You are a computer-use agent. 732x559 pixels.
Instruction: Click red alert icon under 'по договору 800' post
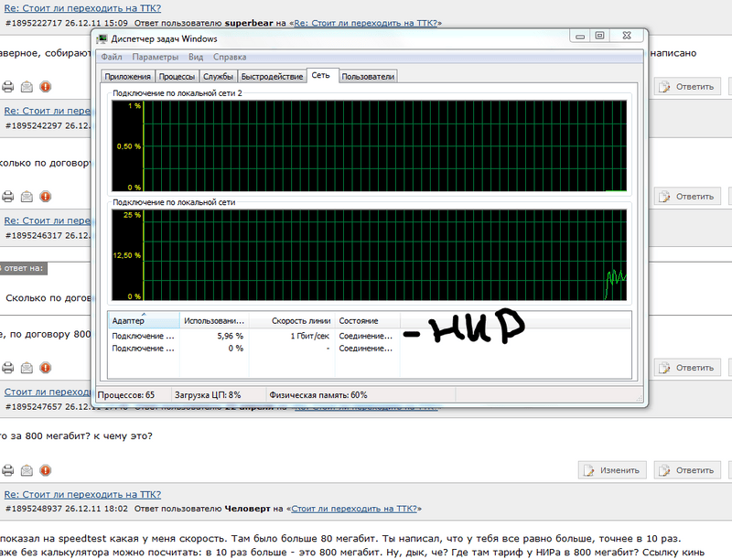click(x=45, y=368)
